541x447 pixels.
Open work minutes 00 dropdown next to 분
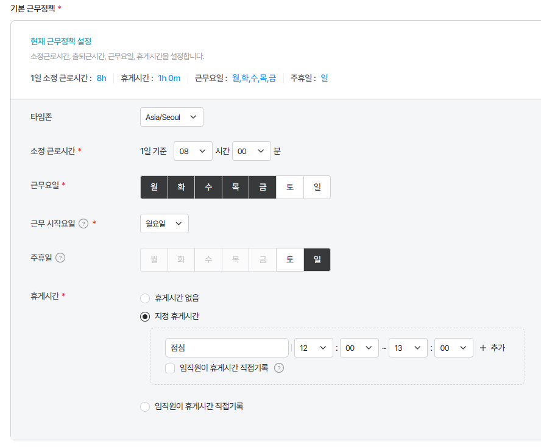coord(251,151)
